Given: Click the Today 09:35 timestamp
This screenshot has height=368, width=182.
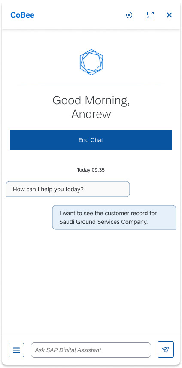Looking at the screenshot, I should [91, 170].
